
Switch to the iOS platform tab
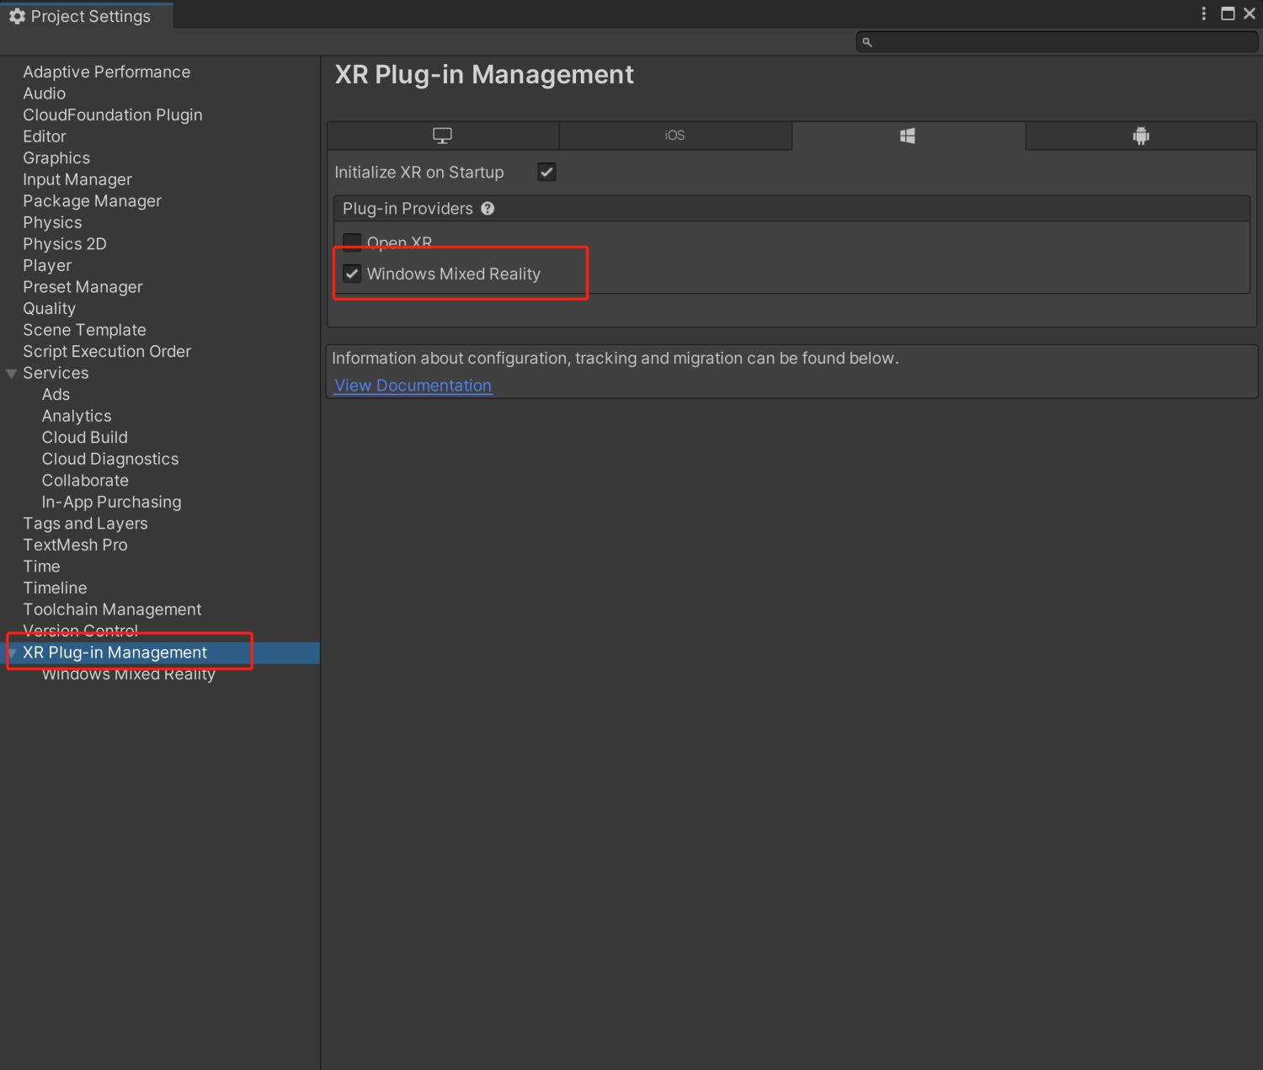(x=675, y=136)
